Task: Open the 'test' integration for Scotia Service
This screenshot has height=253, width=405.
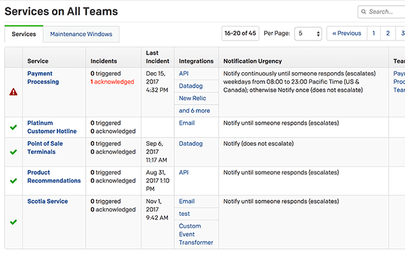Action: pos(184,214)
